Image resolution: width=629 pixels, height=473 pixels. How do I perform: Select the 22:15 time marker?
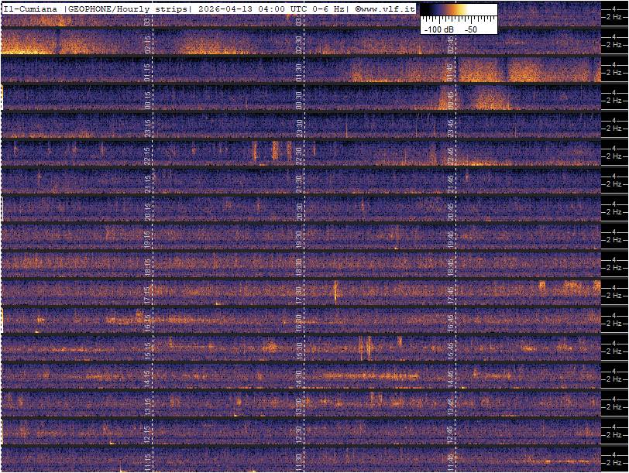pyautogui.click(x=149, y=156)
